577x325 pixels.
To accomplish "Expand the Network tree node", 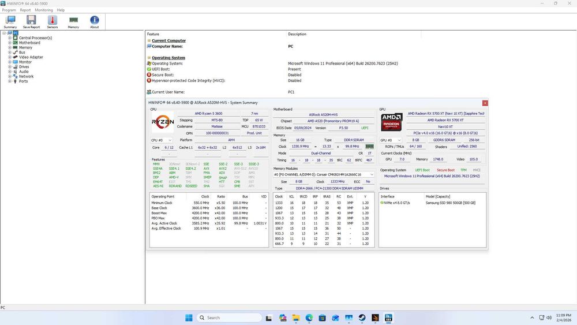I will click(10, 76).
